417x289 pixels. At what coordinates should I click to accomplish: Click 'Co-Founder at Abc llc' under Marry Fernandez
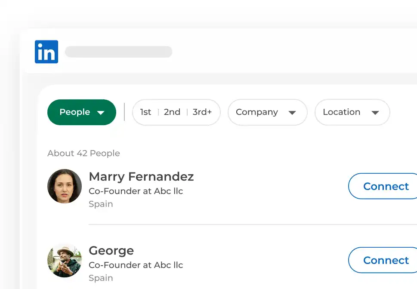point(136,191)
